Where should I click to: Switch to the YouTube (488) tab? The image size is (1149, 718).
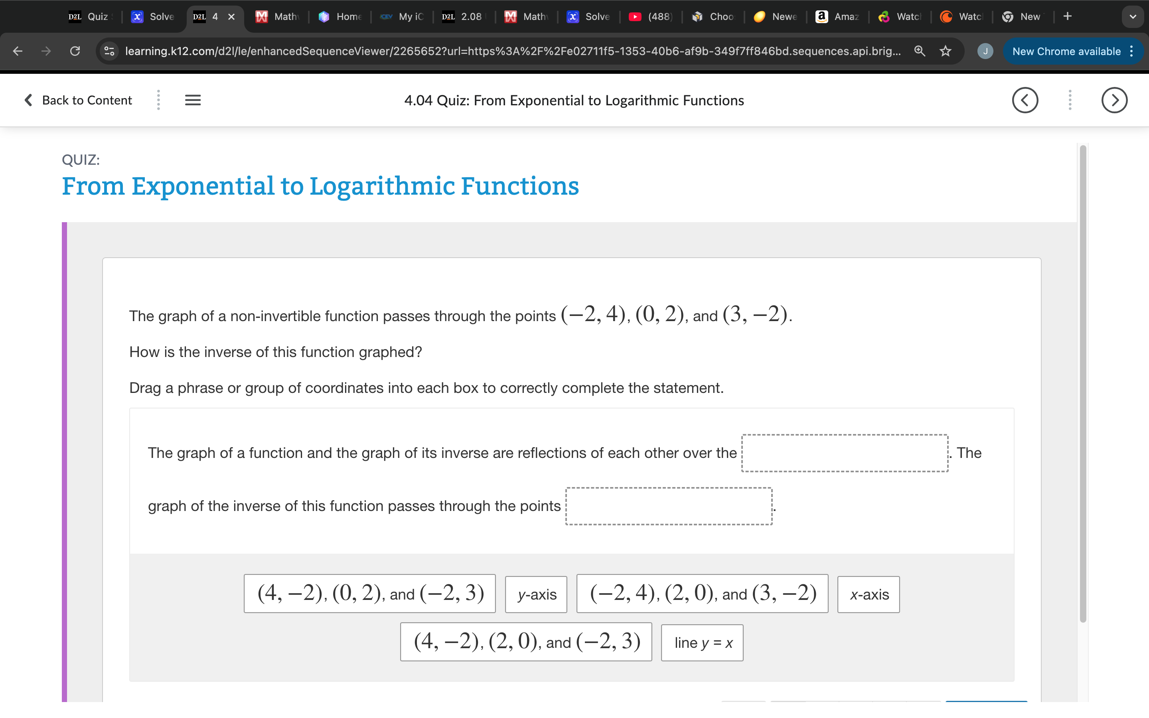(x=651, y=17)
